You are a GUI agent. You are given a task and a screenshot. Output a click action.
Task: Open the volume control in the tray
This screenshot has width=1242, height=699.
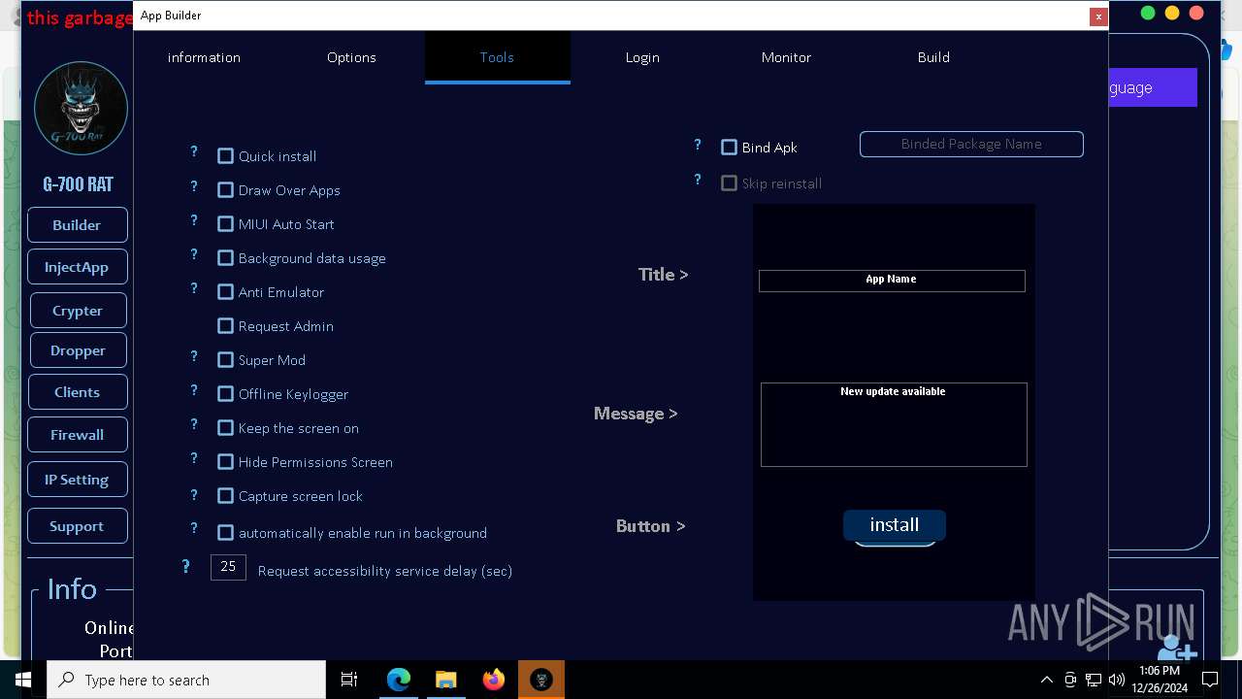(1116, 680)
